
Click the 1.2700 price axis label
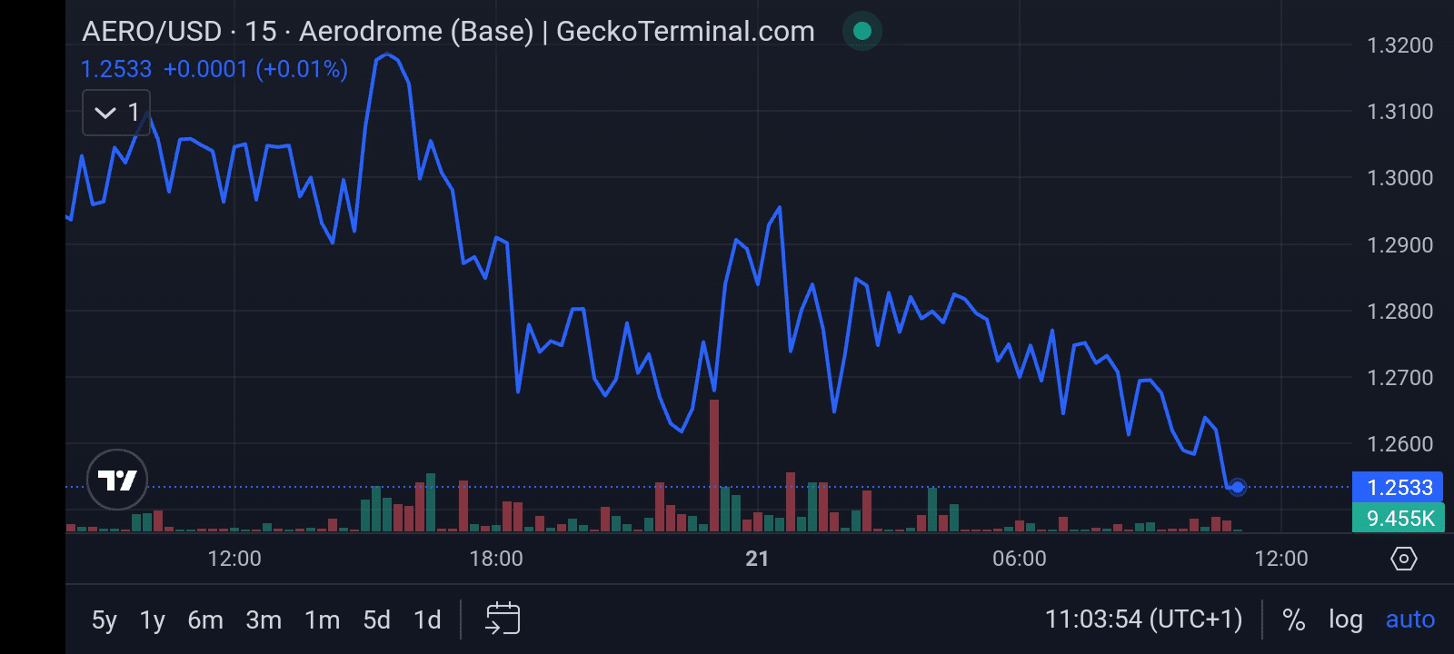(1400, 378)
